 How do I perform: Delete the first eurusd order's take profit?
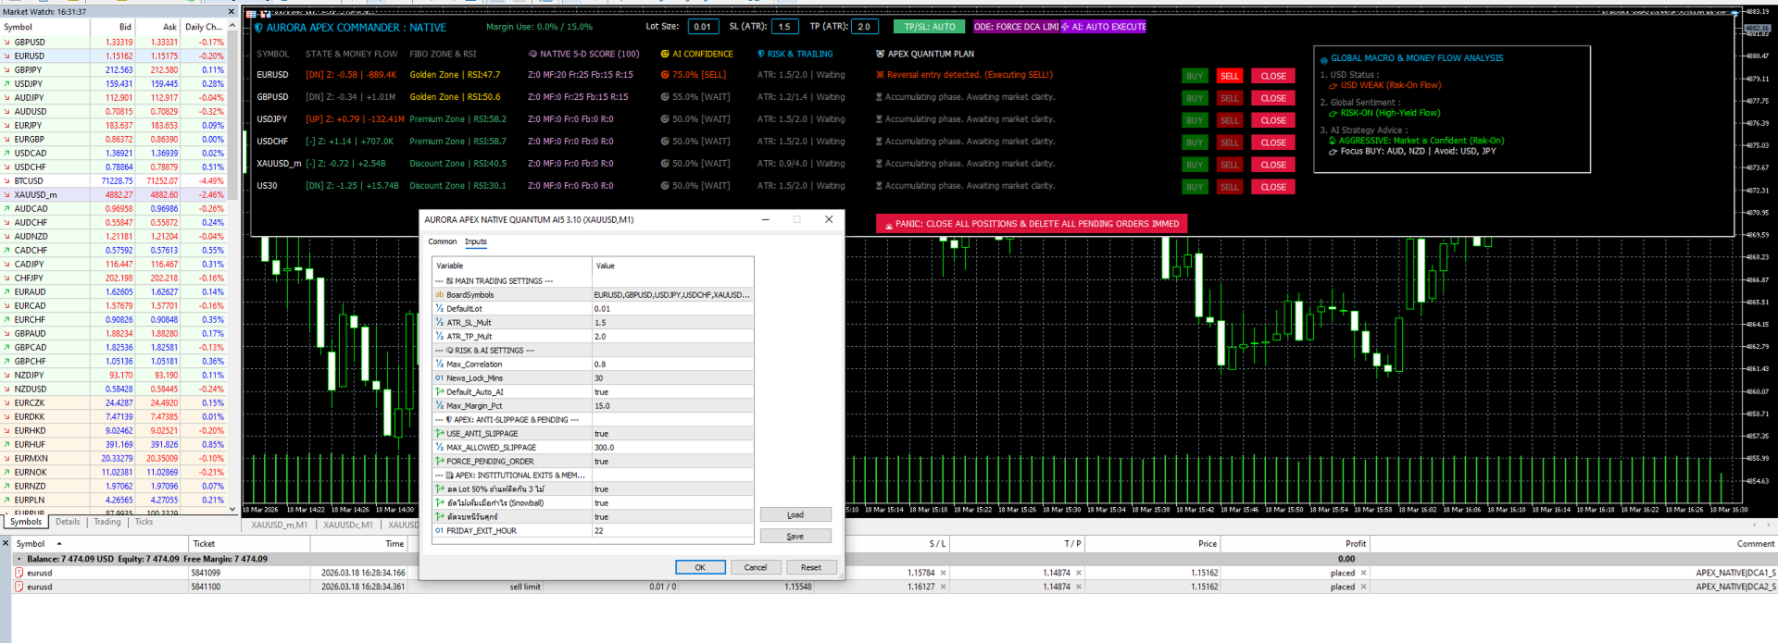[x=1079, y=573]
